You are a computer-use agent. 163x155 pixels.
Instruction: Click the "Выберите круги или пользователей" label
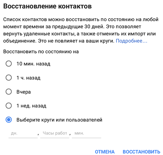(59, 120)
